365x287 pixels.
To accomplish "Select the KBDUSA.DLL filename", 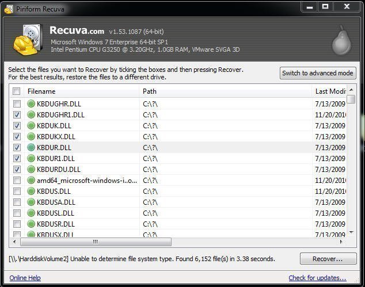I will (56, 202).
